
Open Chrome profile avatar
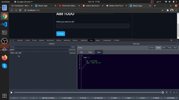[x=172, y=10]
